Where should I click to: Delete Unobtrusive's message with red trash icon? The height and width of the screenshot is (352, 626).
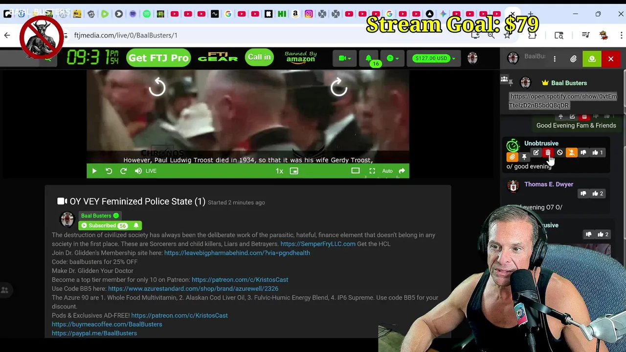(x=548, y=153)
